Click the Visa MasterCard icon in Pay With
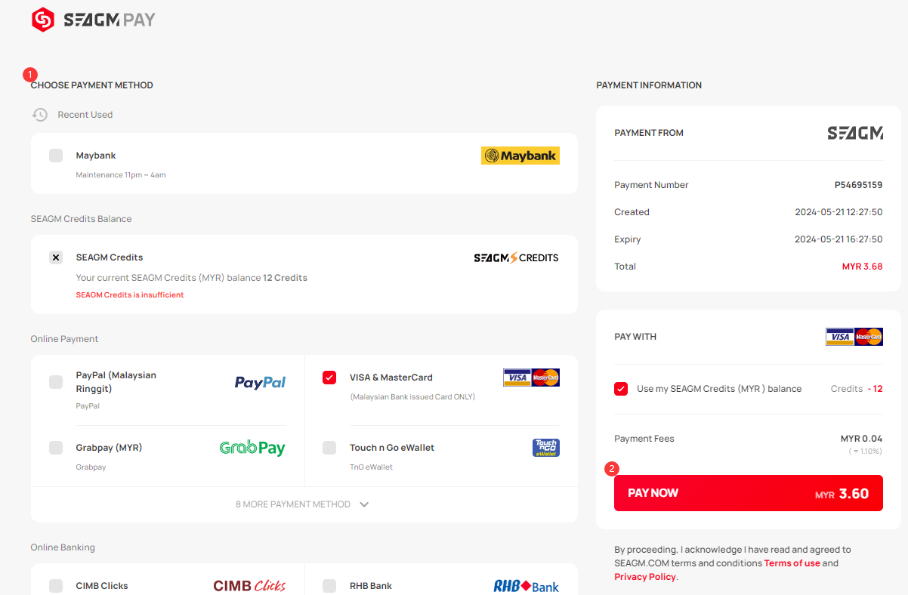908x595 pixels. pos(854,337)
